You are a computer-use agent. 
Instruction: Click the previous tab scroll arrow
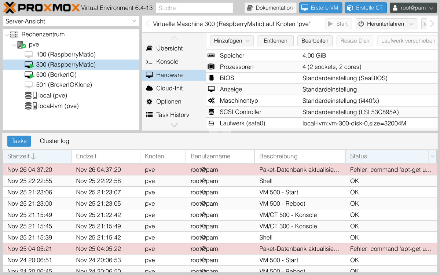point(147,24)
